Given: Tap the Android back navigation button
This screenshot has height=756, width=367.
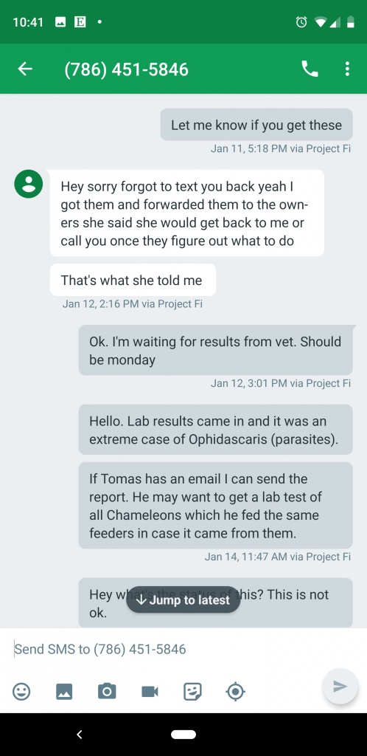Looking at the screenshot, I should pyautogui.click(x=80, y=735).
